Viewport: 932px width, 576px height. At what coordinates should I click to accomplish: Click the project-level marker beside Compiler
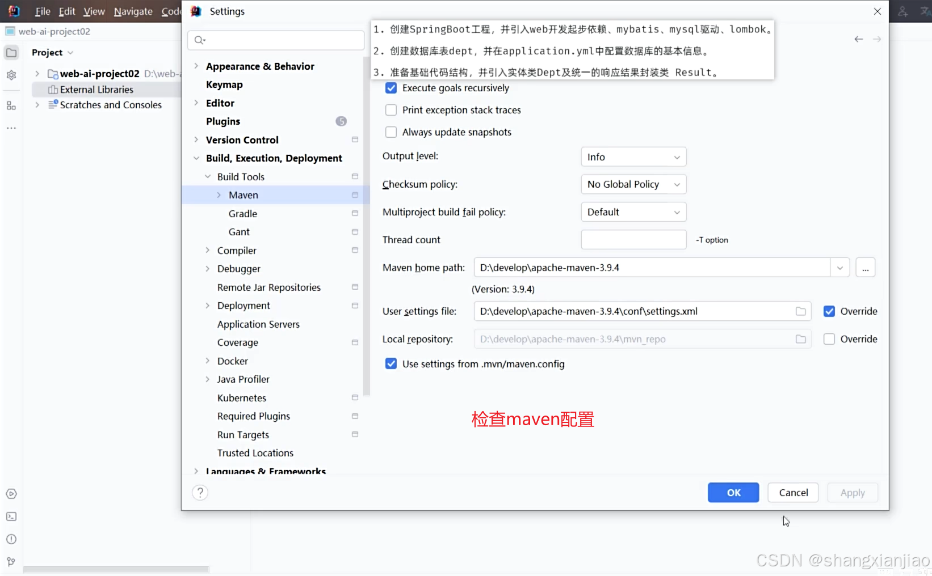[x=355, y=250]
